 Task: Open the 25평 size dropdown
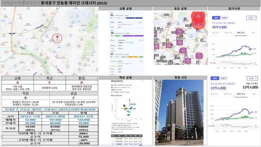point(252,18)
